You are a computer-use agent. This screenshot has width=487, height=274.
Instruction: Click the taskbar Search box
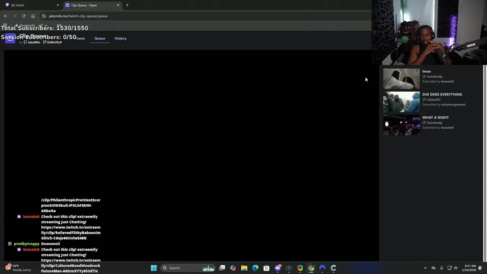pyautogui.click(x=189, y=268)
